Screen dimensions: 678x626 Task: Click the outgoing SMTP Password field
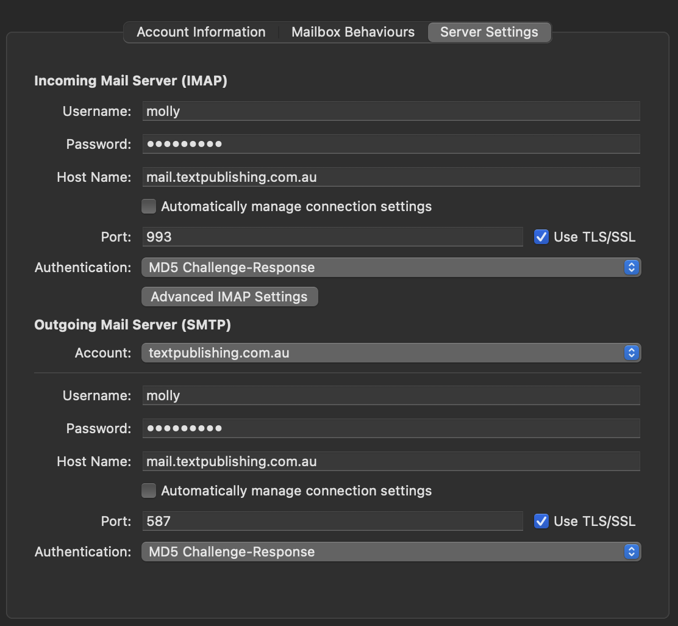tap(391, 428)
